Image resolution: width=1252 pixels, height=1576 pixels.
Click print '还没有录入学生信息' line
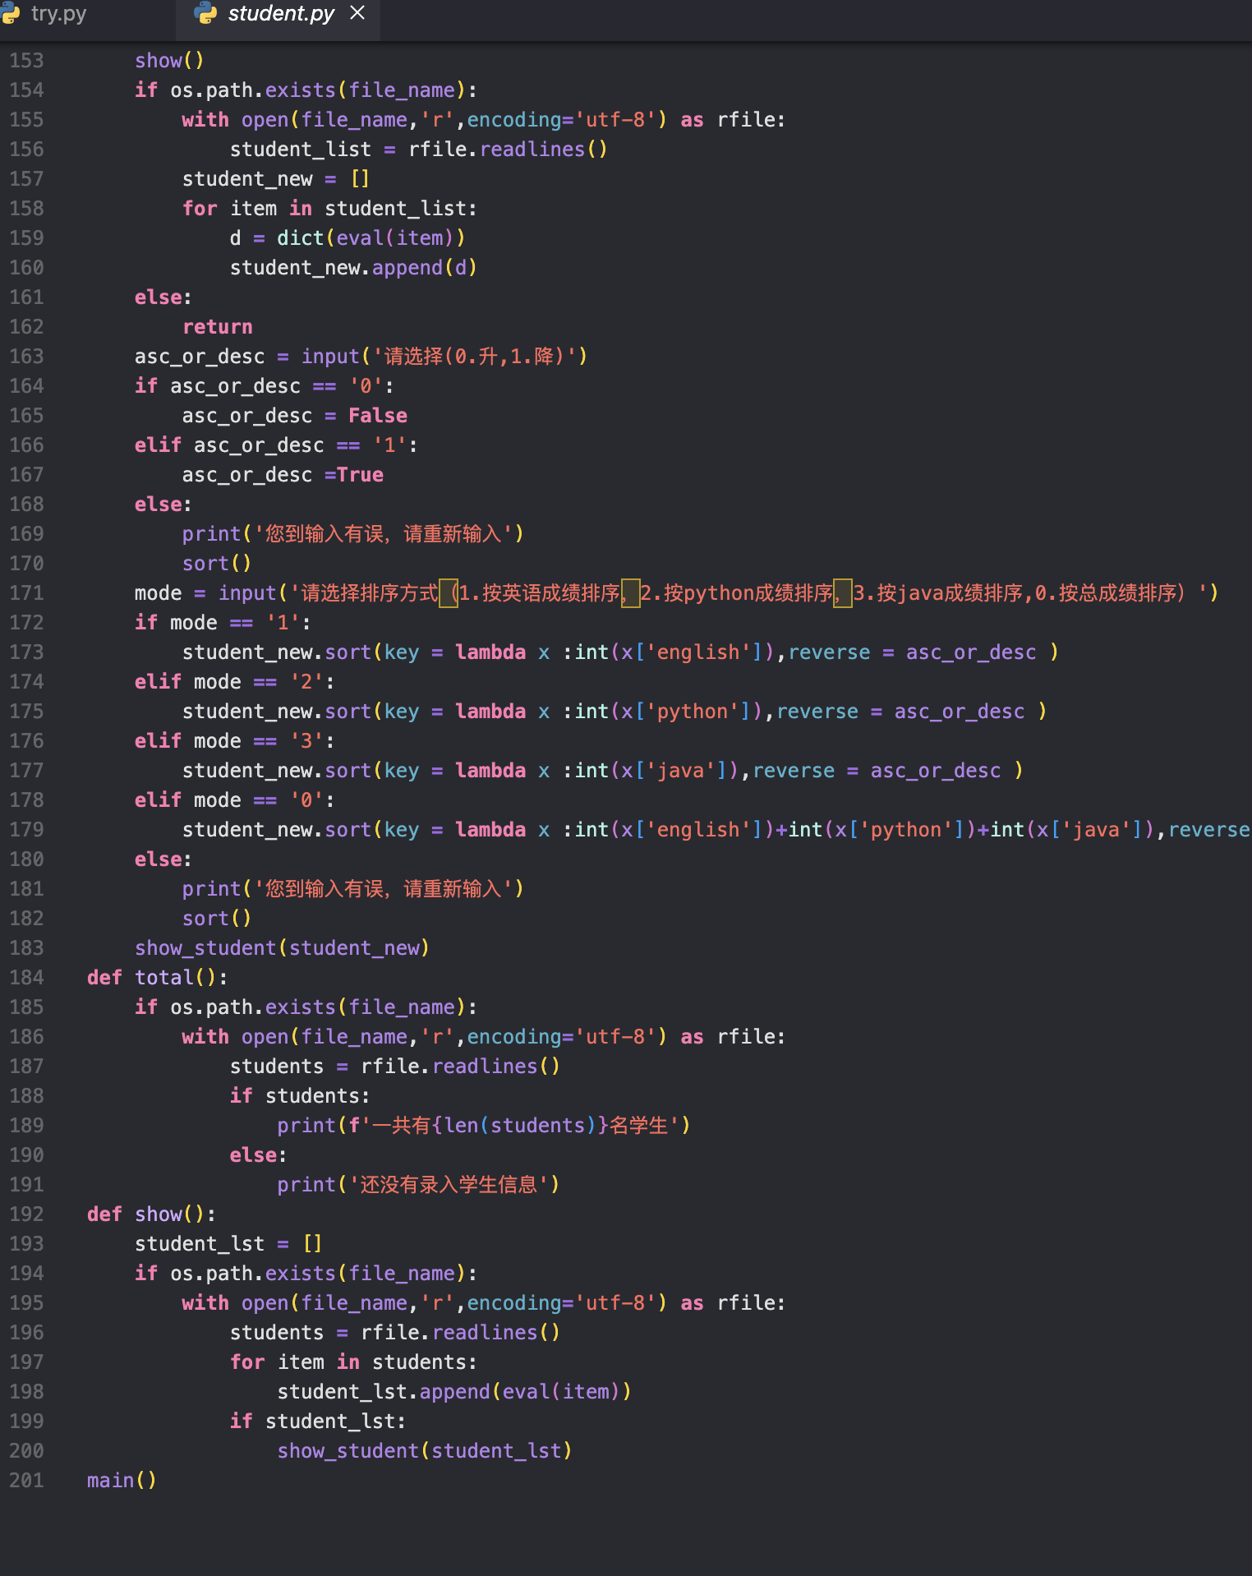pos(418,1185)
